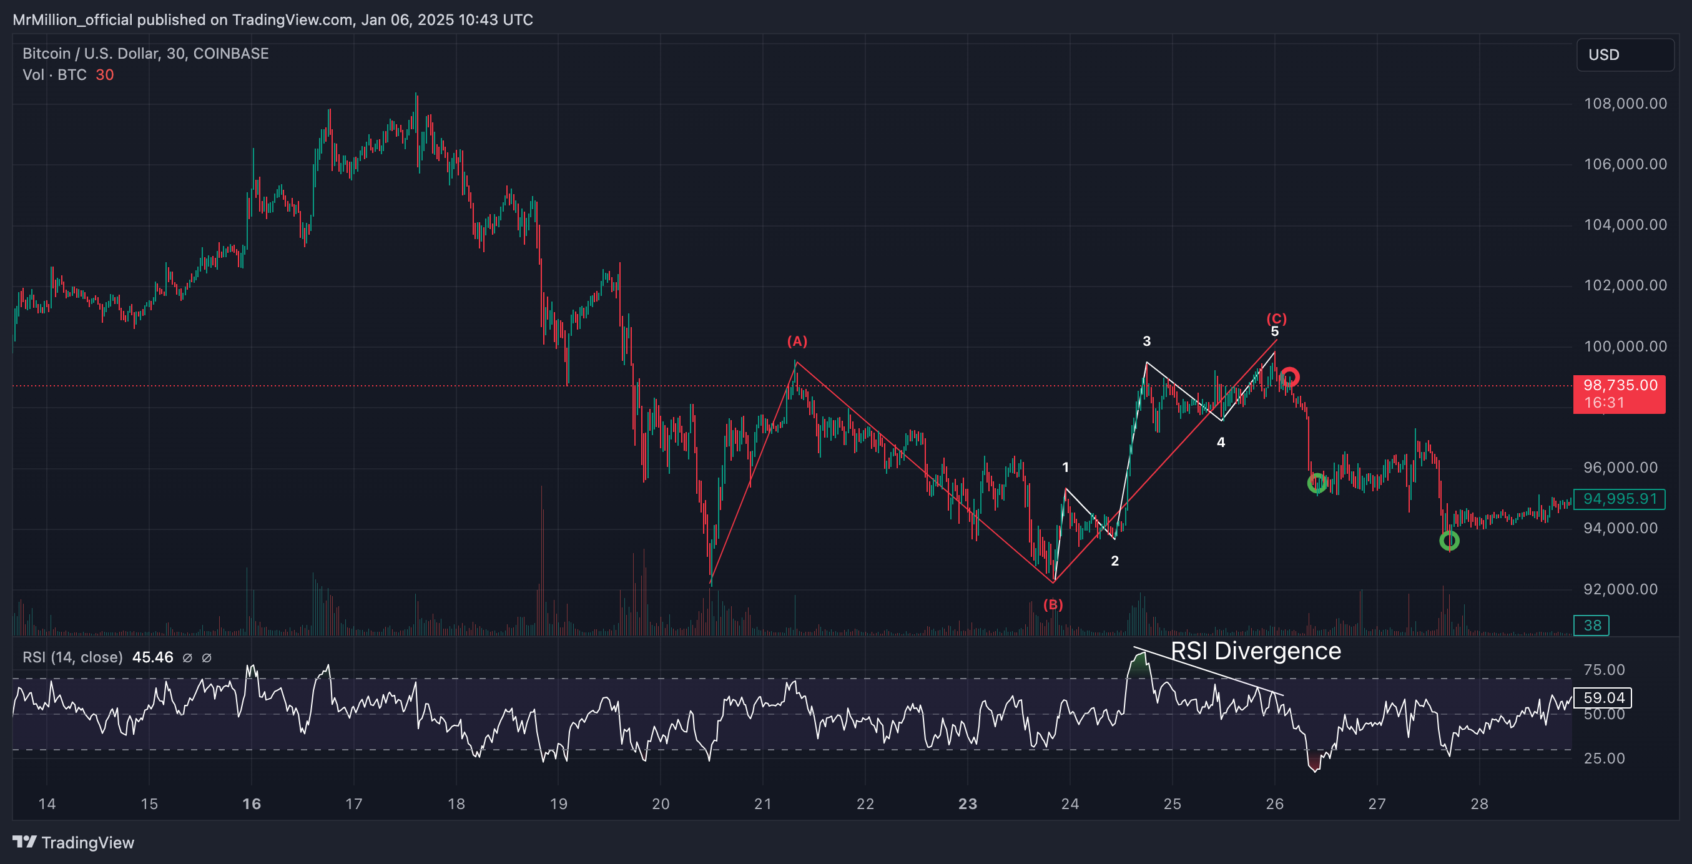
Task: Click the green 94,995.91 price label
Action: [1619, 499]
